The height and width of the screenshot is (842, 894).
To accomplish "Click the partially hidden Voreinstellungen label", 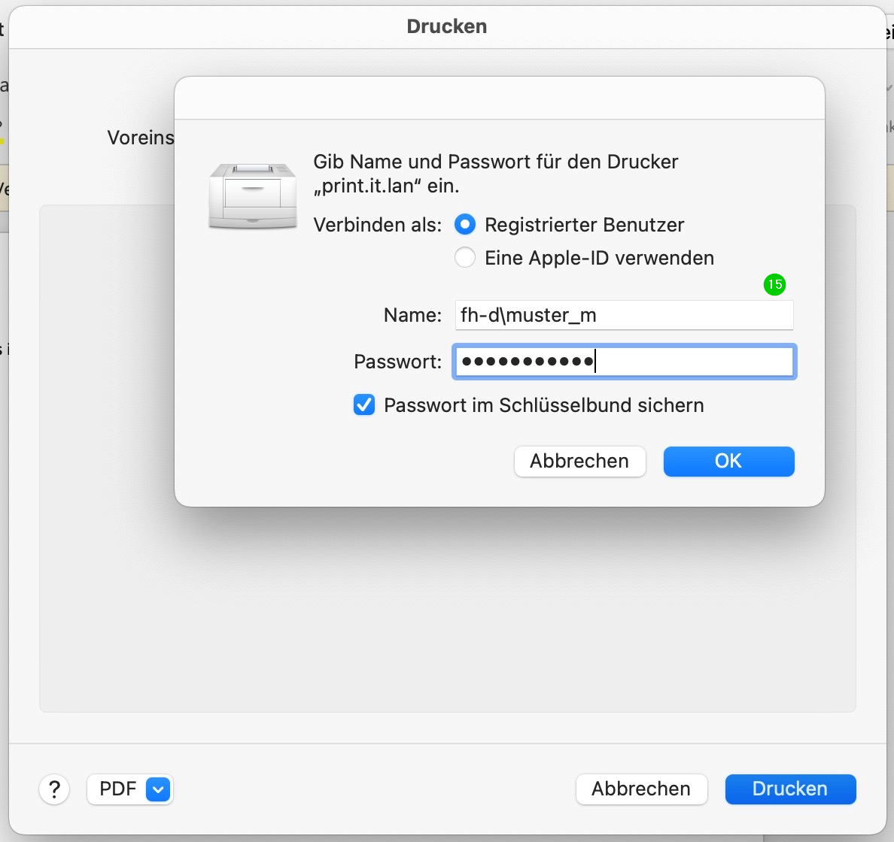I will point(141,138).
